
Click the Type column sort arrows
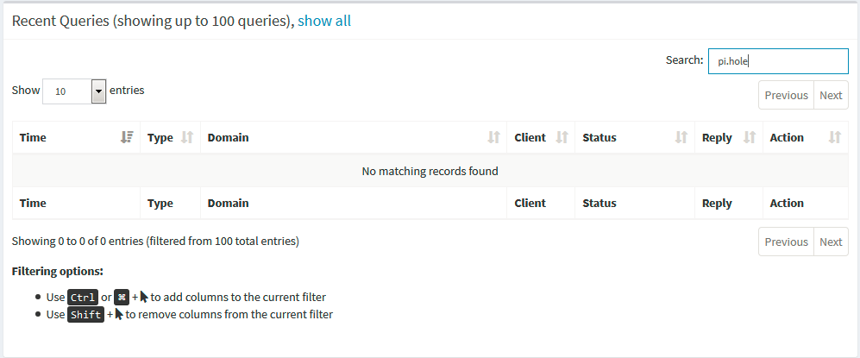tap(187, 137)
